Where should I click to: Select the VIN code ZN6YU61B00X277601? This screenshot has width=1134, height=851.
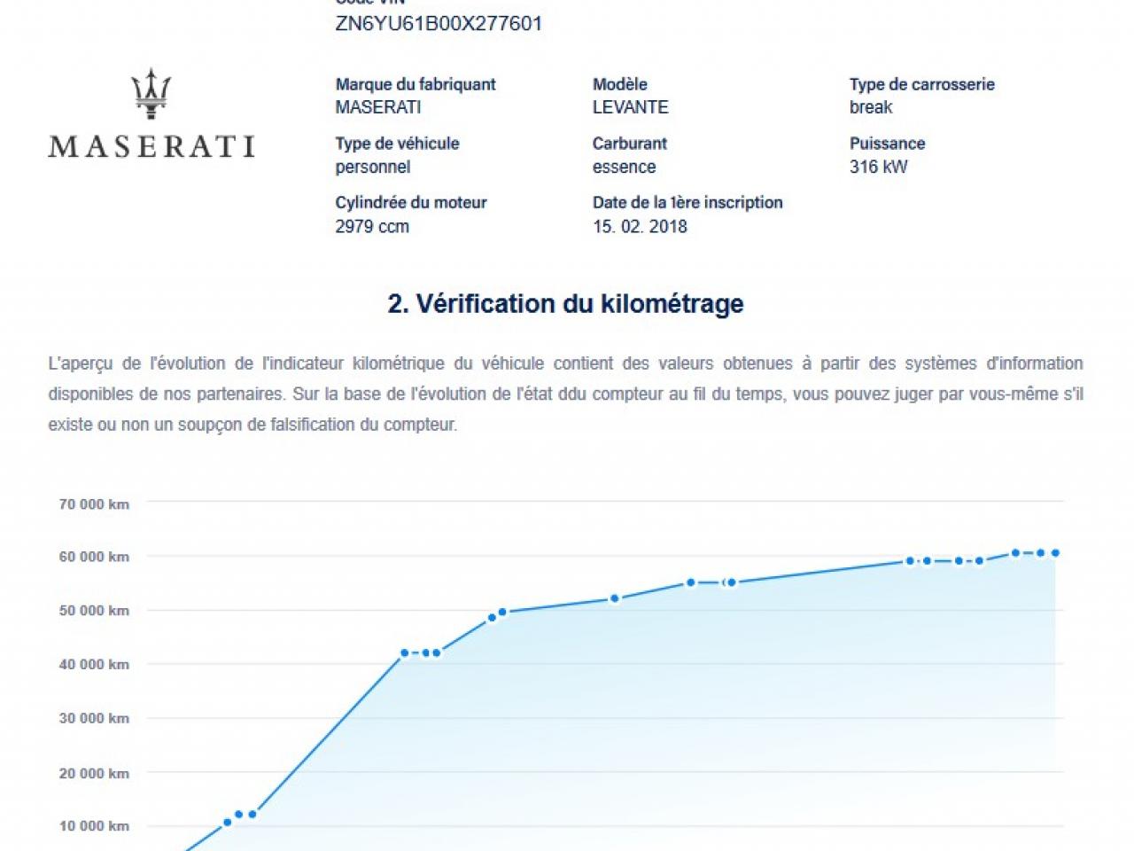tap(439, 24)
